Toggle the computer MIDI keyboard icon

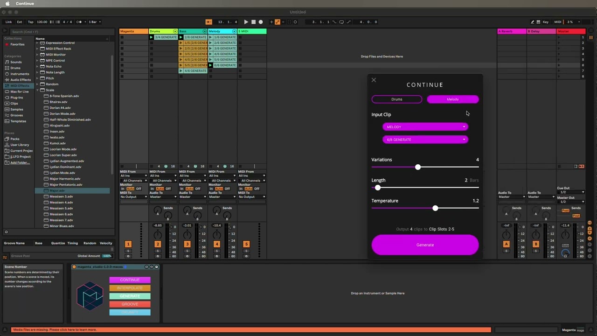click(x=539, y=22)
